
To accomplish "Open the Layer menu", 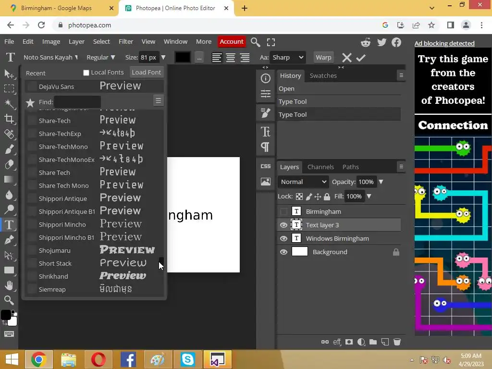I will coord(76,42).
